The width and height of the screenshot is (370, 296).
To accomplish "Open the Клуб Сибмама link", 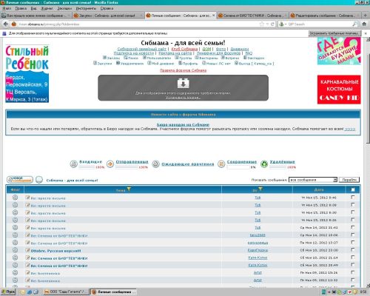I will [184, 49].
